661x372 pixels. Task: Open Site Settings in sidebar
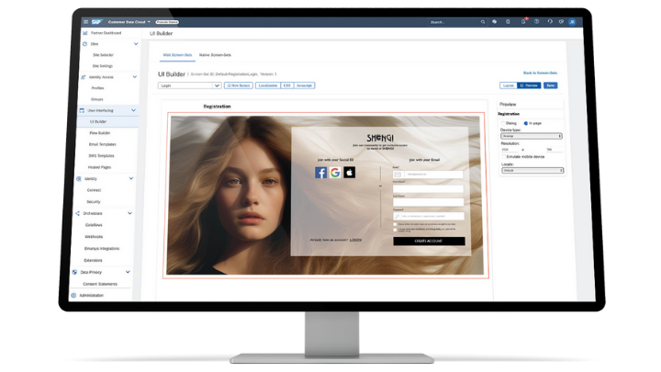coord(103,66)
